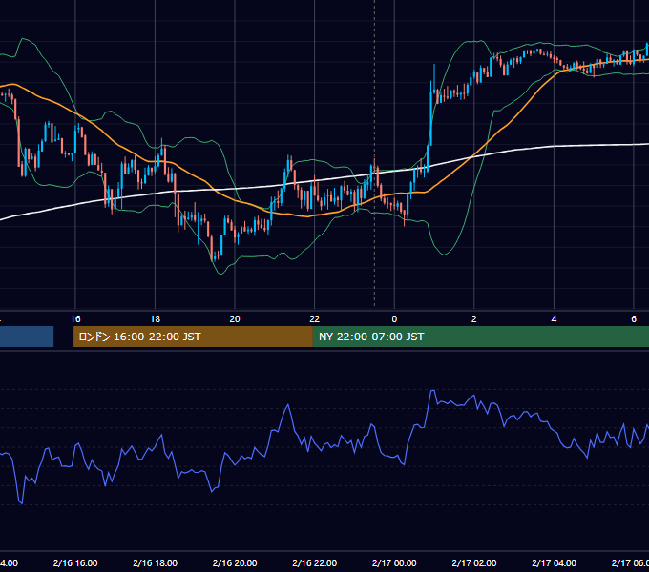Click the bottom axis label 2/16 18:00
The image size is (649, 572).
(x=156, y=562)
